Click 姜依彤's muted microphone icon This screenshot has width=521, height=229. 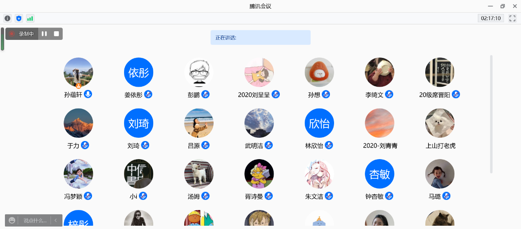click(x=148, y=94)
